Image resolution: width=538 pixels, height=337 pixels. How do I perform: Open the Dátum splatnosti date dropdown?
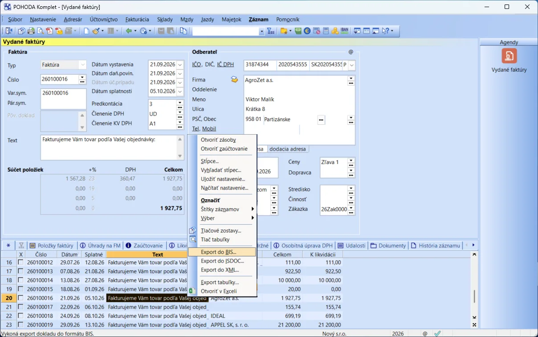click(180, 91)
